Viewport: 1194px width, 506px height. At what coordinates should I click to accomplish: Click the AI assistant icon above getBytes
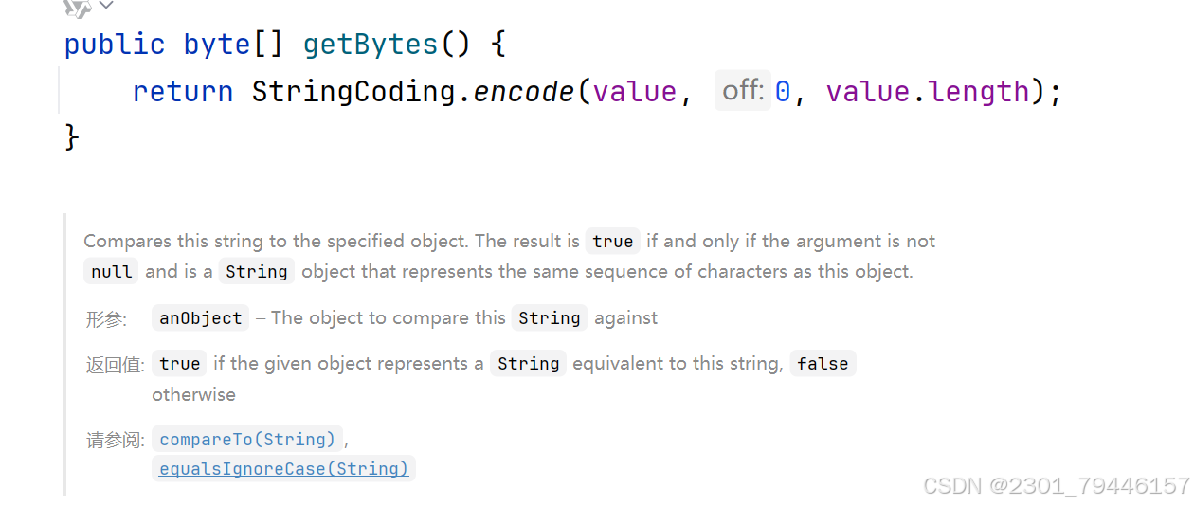click(78, 8)
